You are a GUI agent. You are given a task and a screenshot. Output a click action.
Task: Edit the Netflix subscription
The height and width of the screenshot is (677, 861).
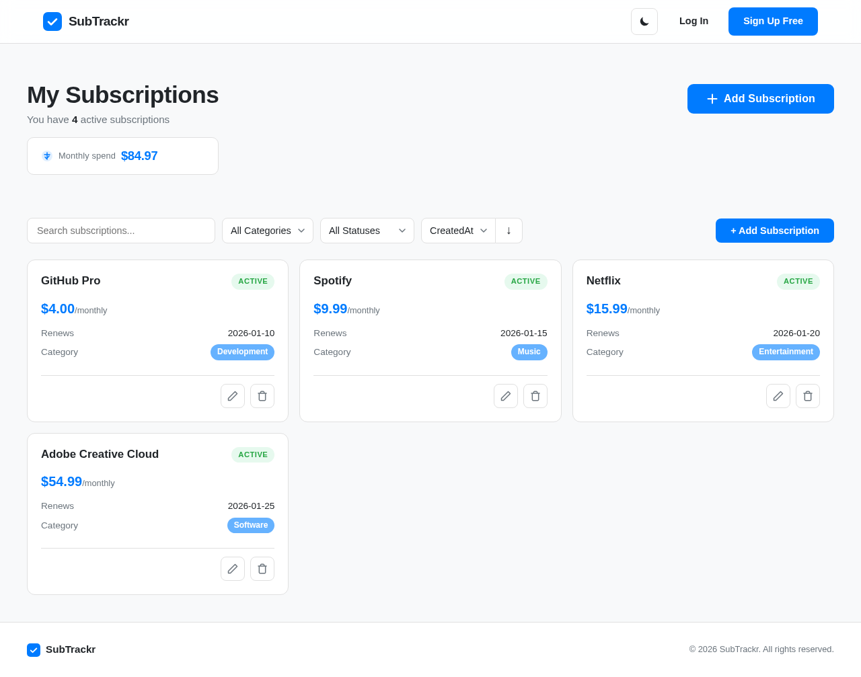[778, 396]
